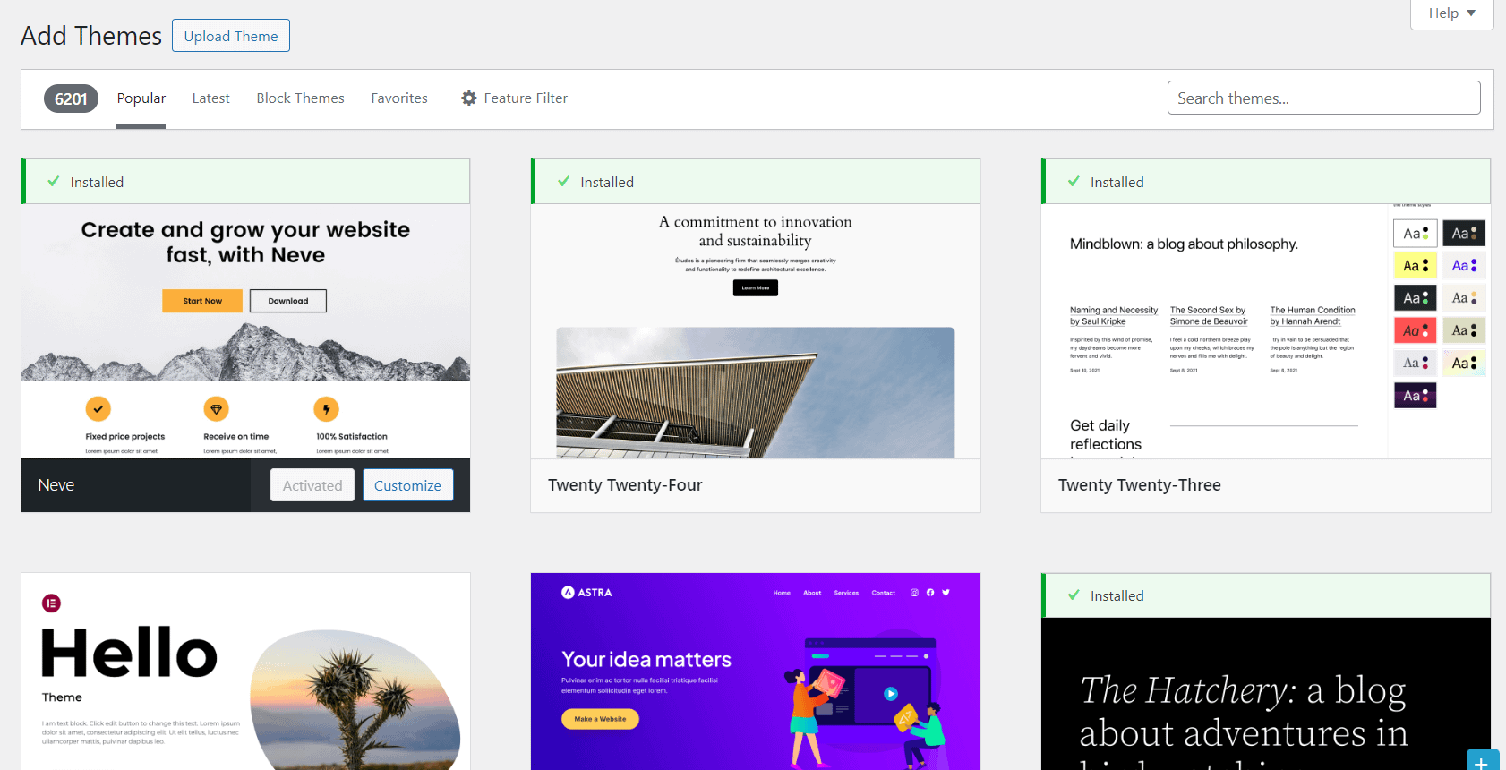This screenshot has width=1506, height=770.
Task: Open the Twenty Twenty-Three theme thumbnail
Action: (1266, 331)
